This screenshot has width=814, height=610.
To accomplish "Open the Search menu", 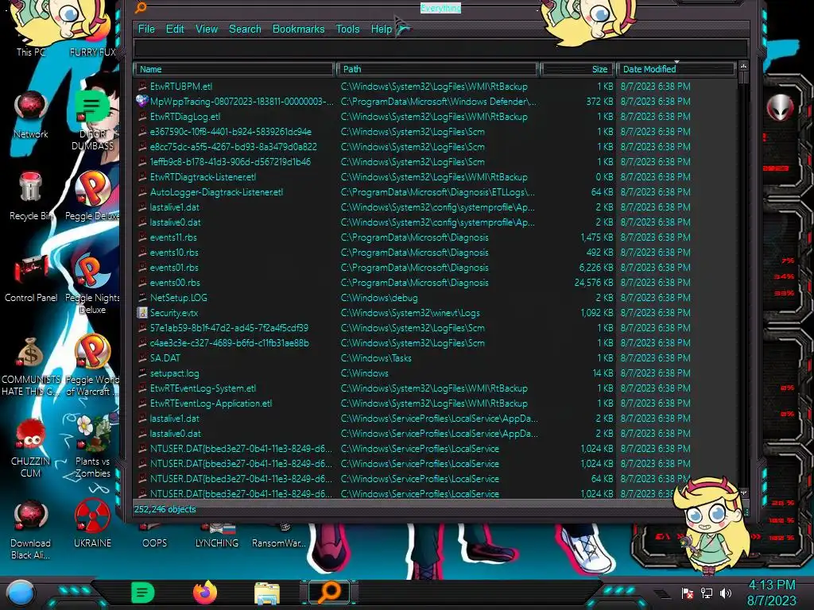I will [245, 29].
